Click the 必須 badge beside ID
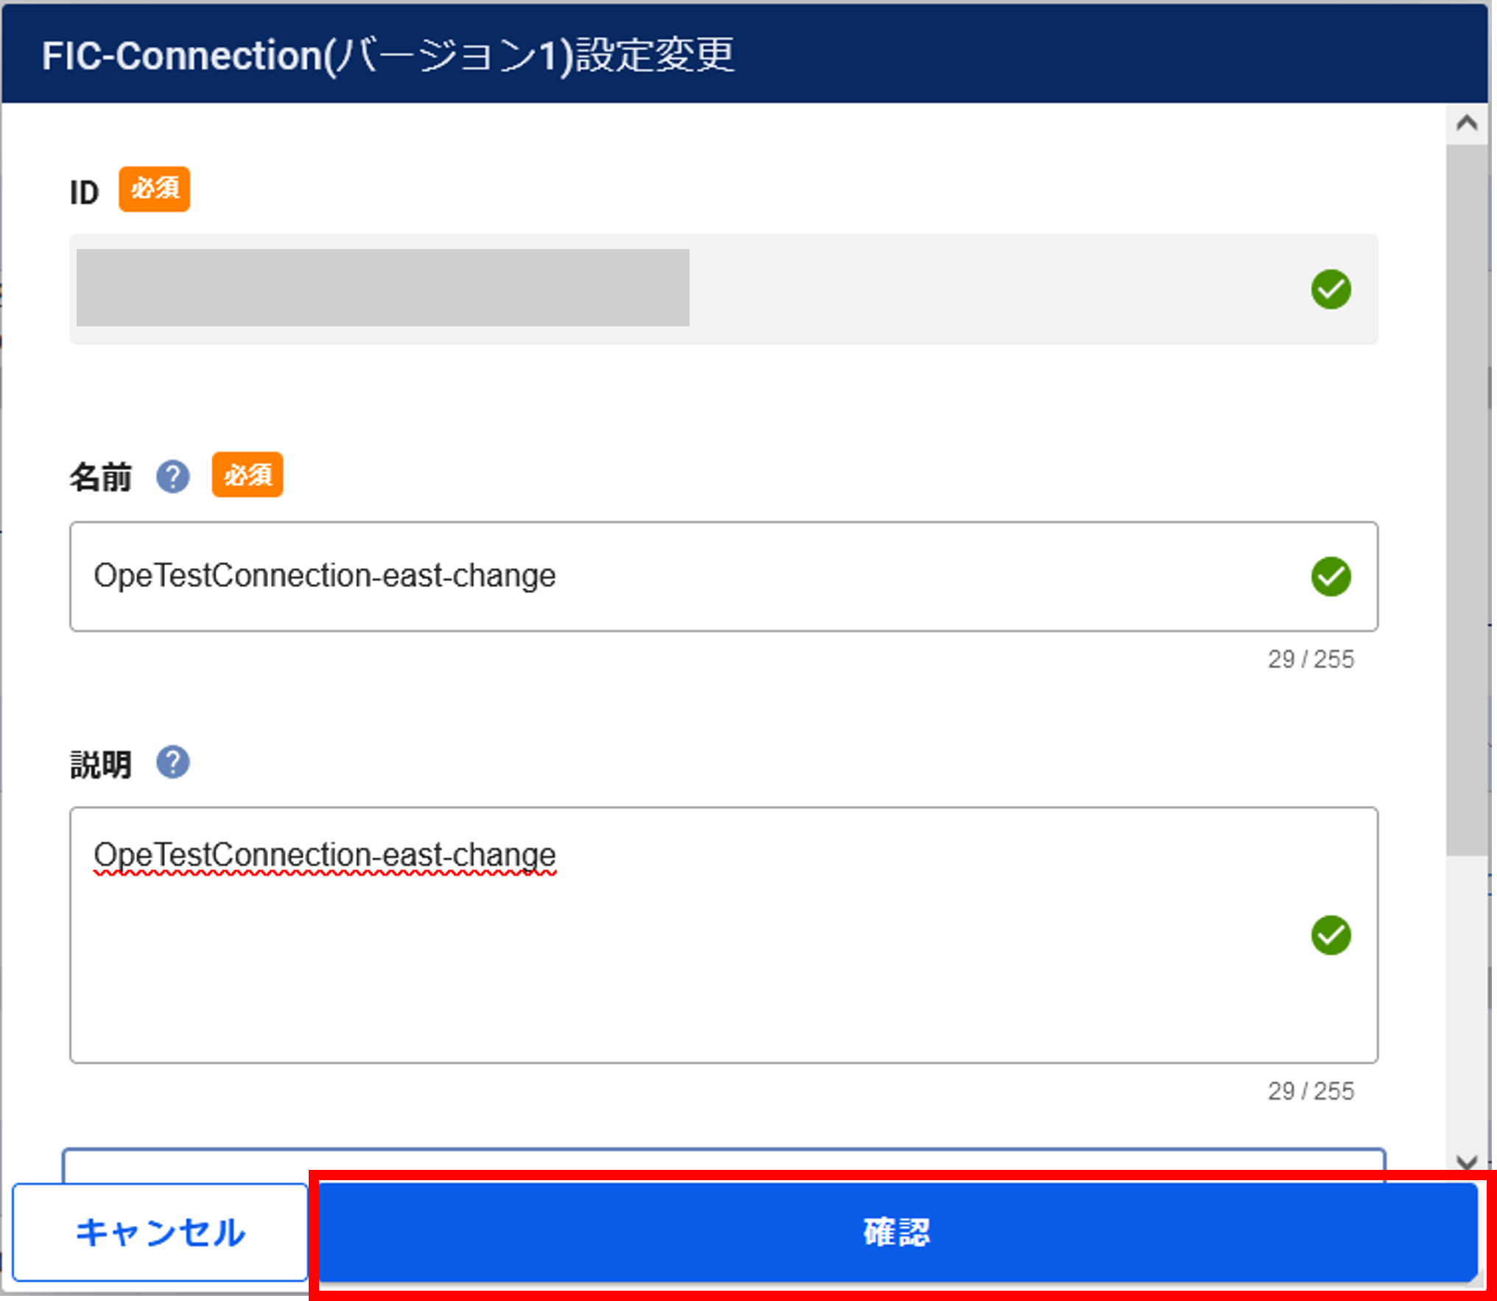This screenshot has width=1497, height=1301. (x=155, y=189)
